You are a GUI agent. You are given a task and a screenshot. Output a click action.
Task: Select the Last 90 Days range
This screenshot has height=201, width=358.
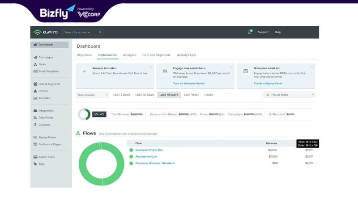coord(169,95)
